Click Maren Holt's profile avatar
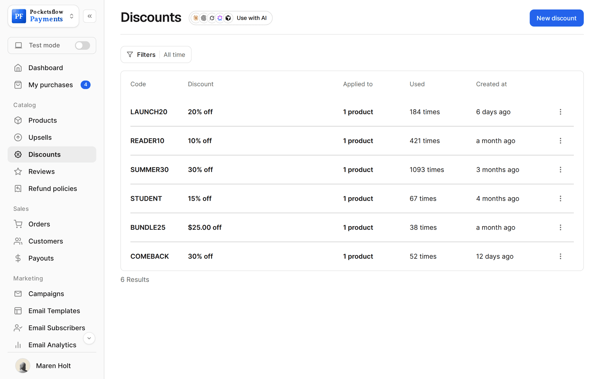The height and width of the screenshot is (379, 607). coord(23,366)
